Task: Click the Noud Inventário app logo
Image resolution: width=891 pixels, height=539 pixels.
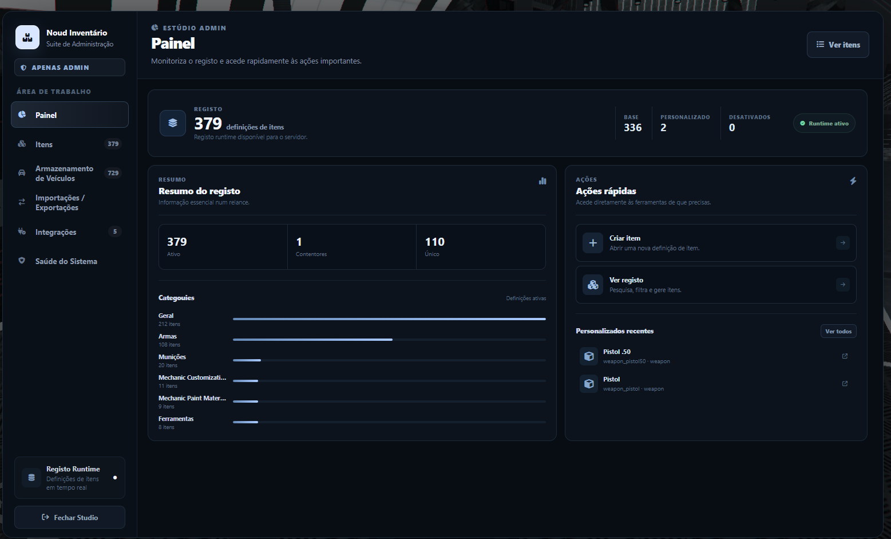Action: pyautogui.click(x=27, y=37)
